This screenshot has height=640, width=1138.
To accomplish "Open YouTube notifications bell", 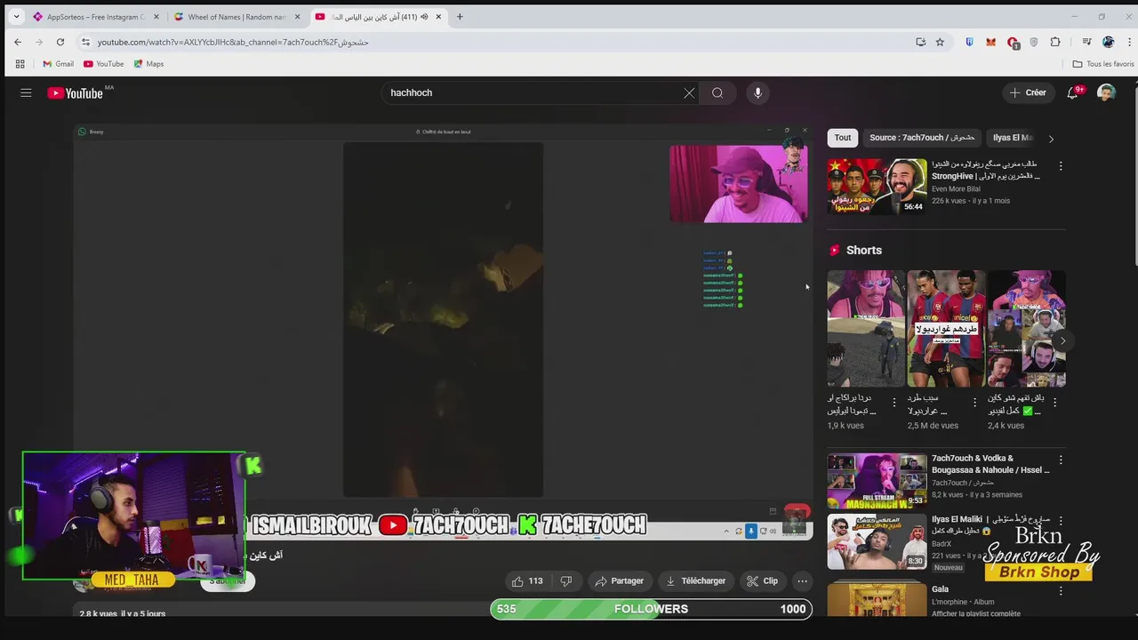I will pyautogui.click(x=1073, y=92).
